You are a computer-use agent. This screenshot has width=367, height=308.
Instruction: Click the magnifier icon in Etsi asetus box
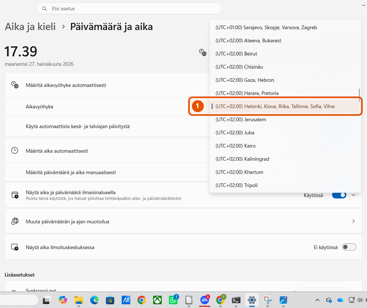pyautogui.click(x=45, y=9)
